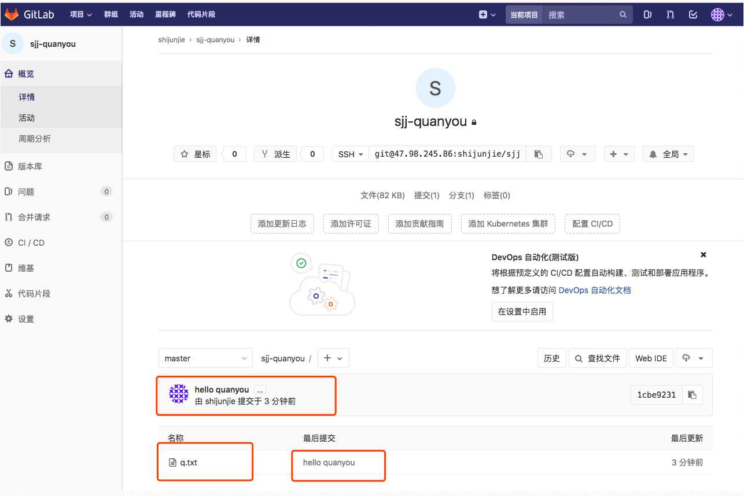Open merge requests icon in top navbar
Viewport: 744px width, 496px height.
pos(671,15)
